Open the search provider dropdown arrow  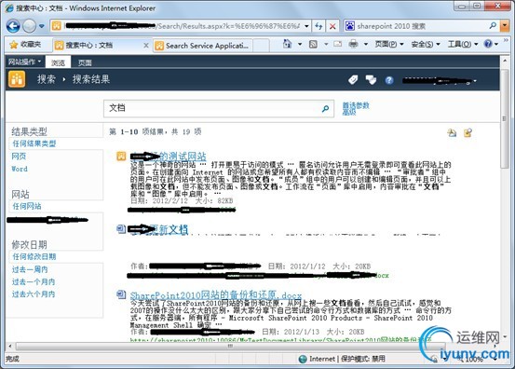[x=505, y=26]
